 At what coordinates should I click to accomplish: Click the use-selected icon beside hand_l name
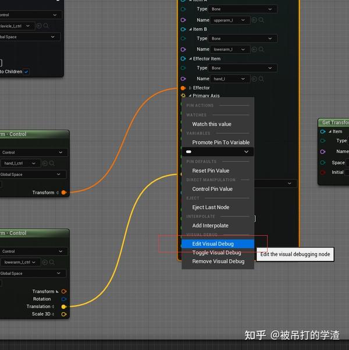tap(254, 79)
